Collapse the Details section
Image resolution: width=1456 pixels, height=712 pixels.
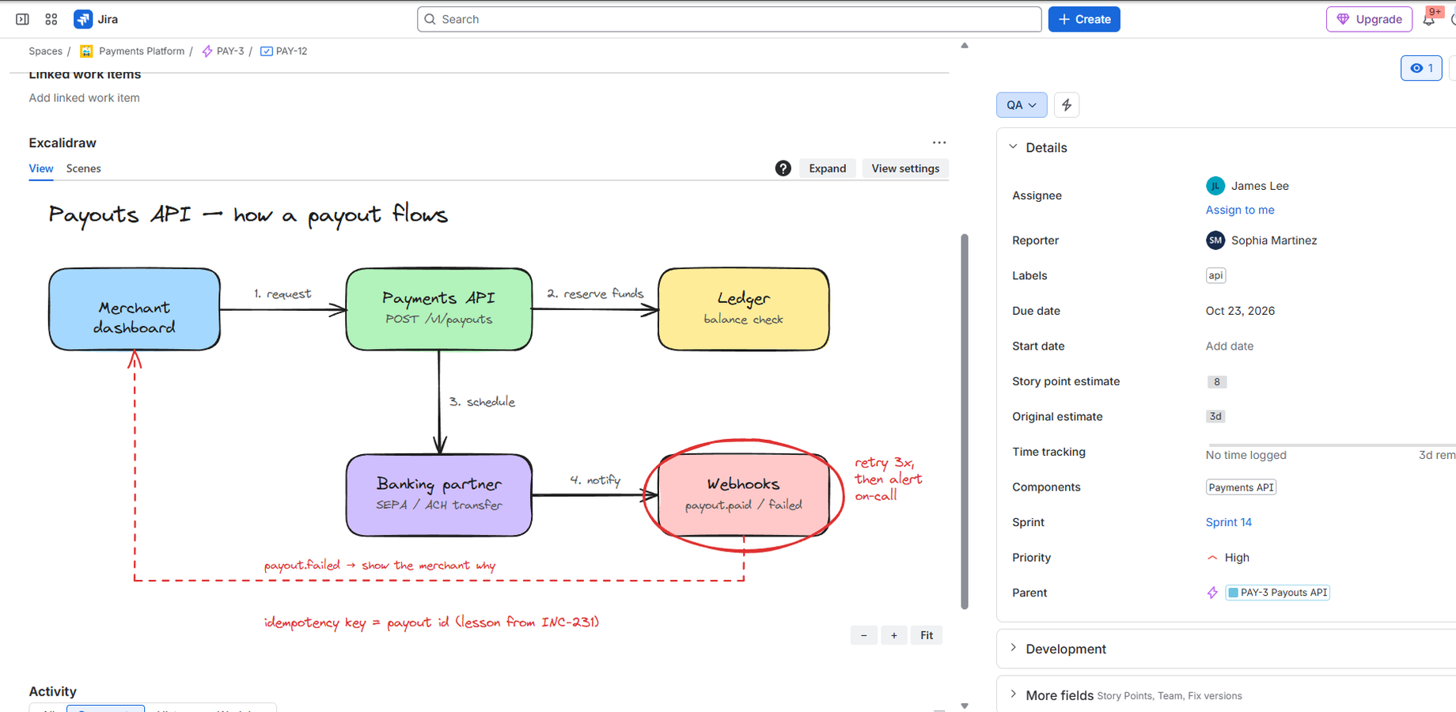point(1014,147)
